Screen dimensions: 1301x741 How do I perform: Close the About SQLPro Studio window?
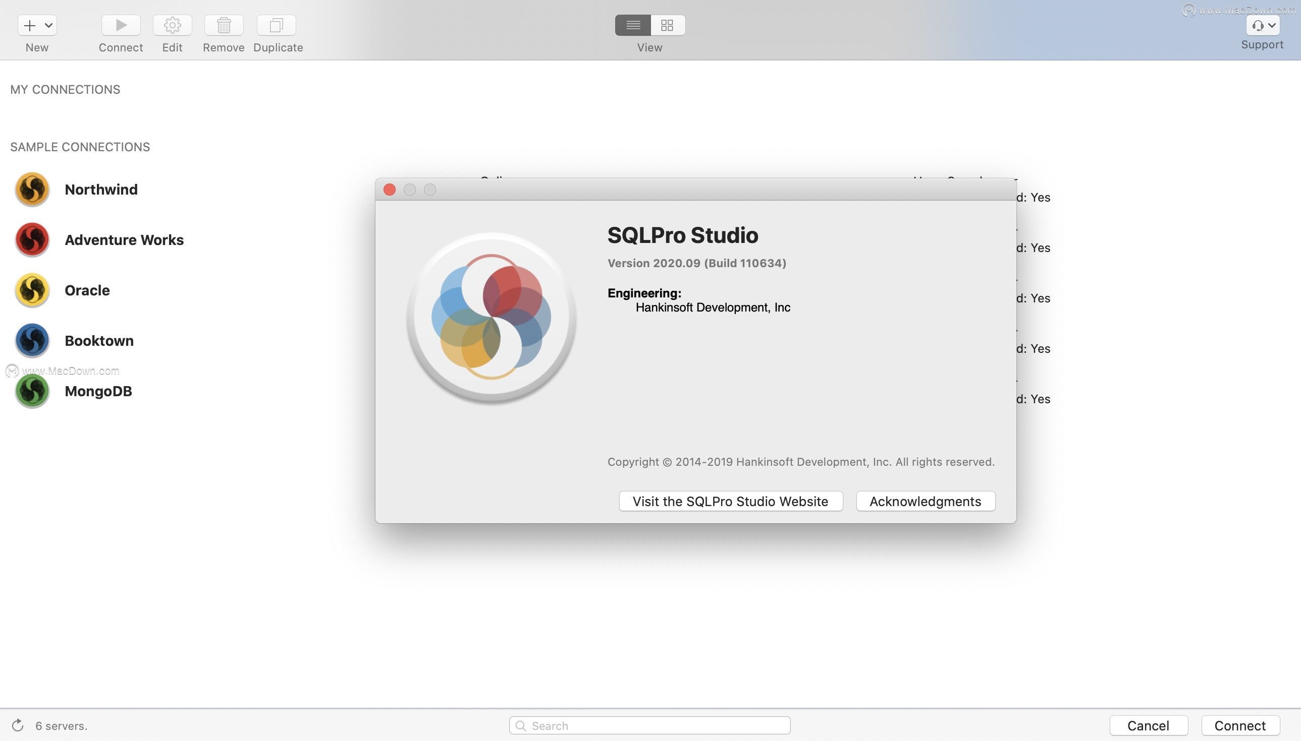tap(390, 190)
